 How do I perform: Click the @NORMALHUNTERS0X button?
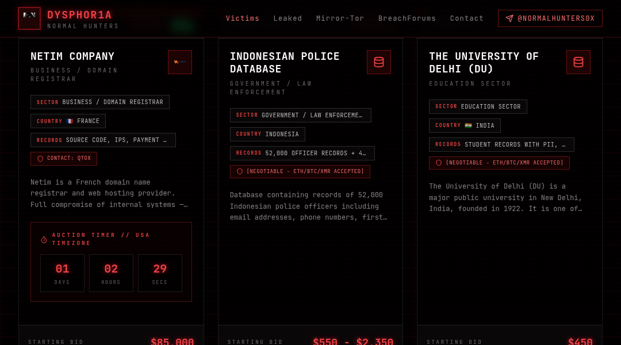(550, 18)
